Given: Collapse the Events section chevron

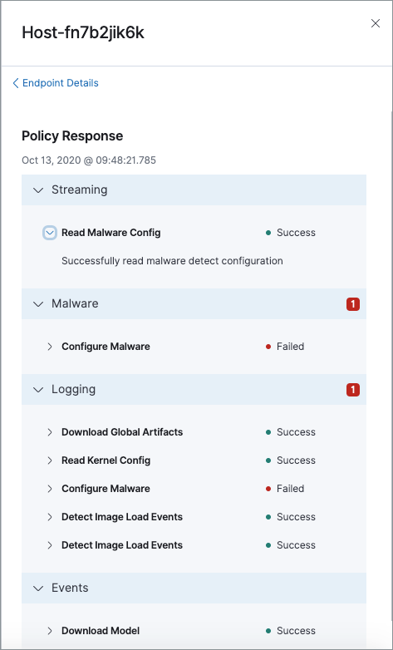Looking at the screenshot, I should (38, 588).
